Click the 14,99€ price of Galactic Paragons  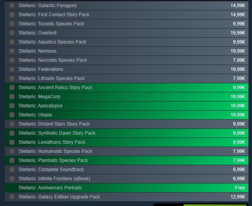238,6
